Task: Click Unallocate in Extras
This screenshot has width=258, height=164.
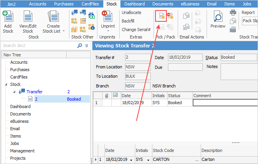Action: [x=131, y=12]
